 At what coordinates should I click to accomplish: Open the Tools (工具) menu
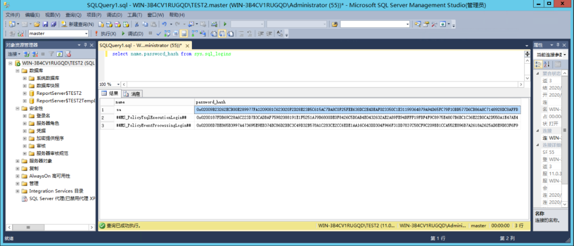point(135,15)
